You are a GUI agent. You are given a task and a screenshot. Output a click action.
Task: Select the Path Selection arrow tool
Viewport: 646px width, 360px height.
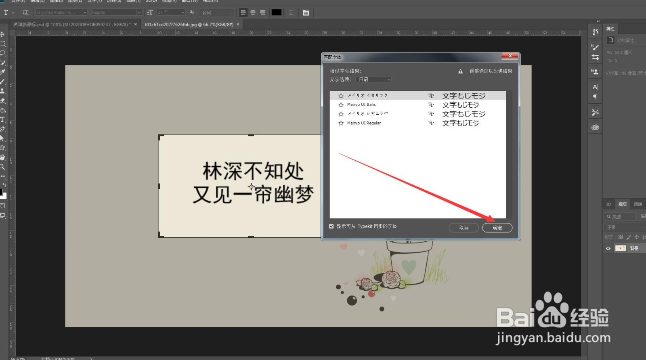pos(2,138)
